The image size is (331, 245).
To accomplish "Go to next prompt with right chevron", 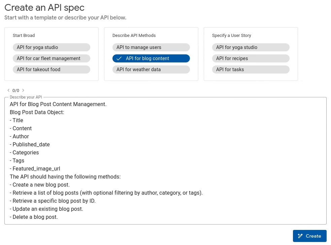I will click(x=23, y=90).
